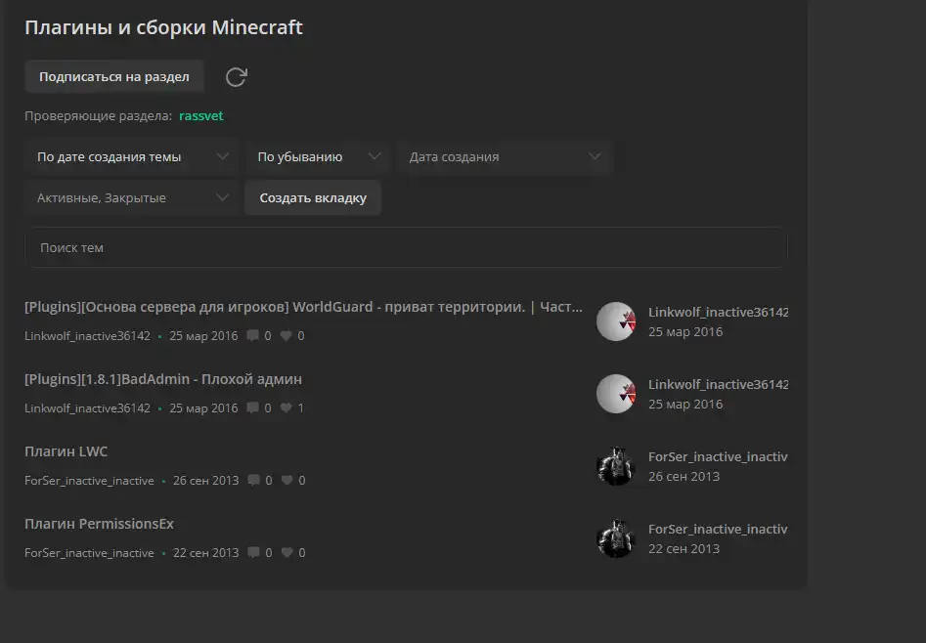
Task: Click last-post date '22 сен 2013' at right
Action: pyautogui.click(x=683, y=548)
